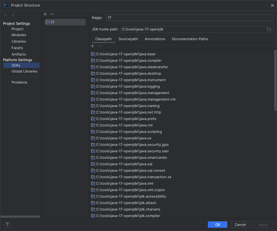
Task: Select the java.management classpath entry
Action: click(x=130, y=93)
